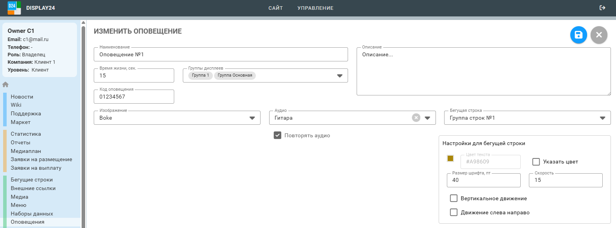Viewport: 616px width, 228px height.
Task: Click the logout icon in header
Action: [602, 8]
